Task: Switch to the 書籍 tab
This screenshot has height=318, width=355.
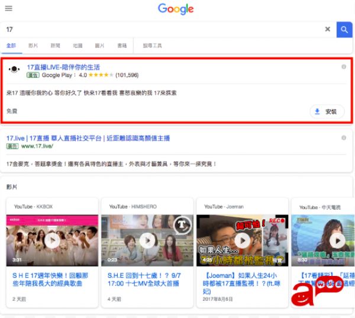Action: 122,46
